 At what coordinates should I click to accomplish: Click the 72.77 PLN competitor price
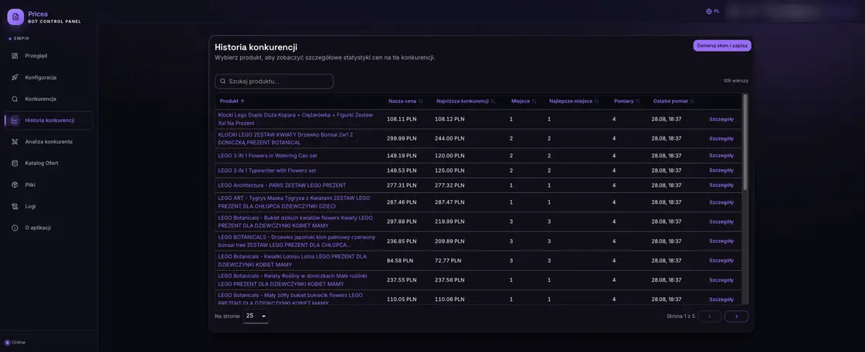[448, 260]
